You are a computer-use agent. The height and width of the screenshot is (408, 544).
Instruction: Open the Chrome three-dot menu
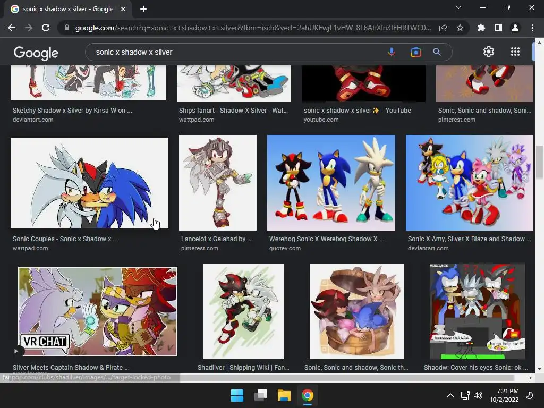[532, 28]
